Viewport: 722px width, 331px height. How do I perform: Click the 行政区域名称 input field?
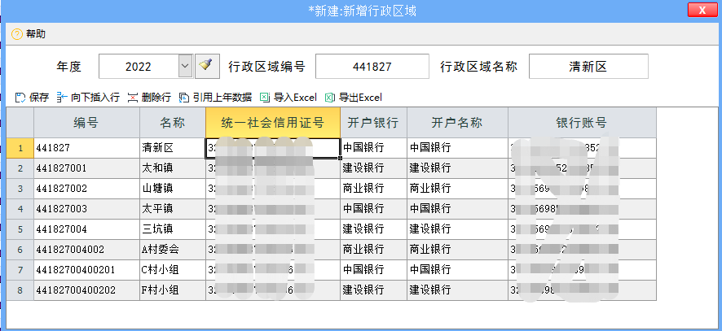click(x=588, y=67)
